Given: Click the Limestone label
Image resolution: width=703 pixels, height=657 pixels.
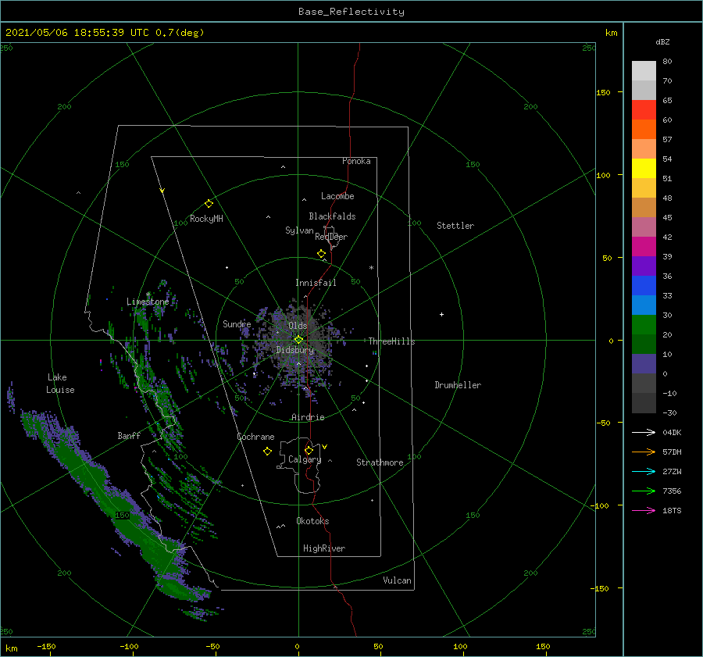Looking at the screenshot, I should tap(148, 302).
